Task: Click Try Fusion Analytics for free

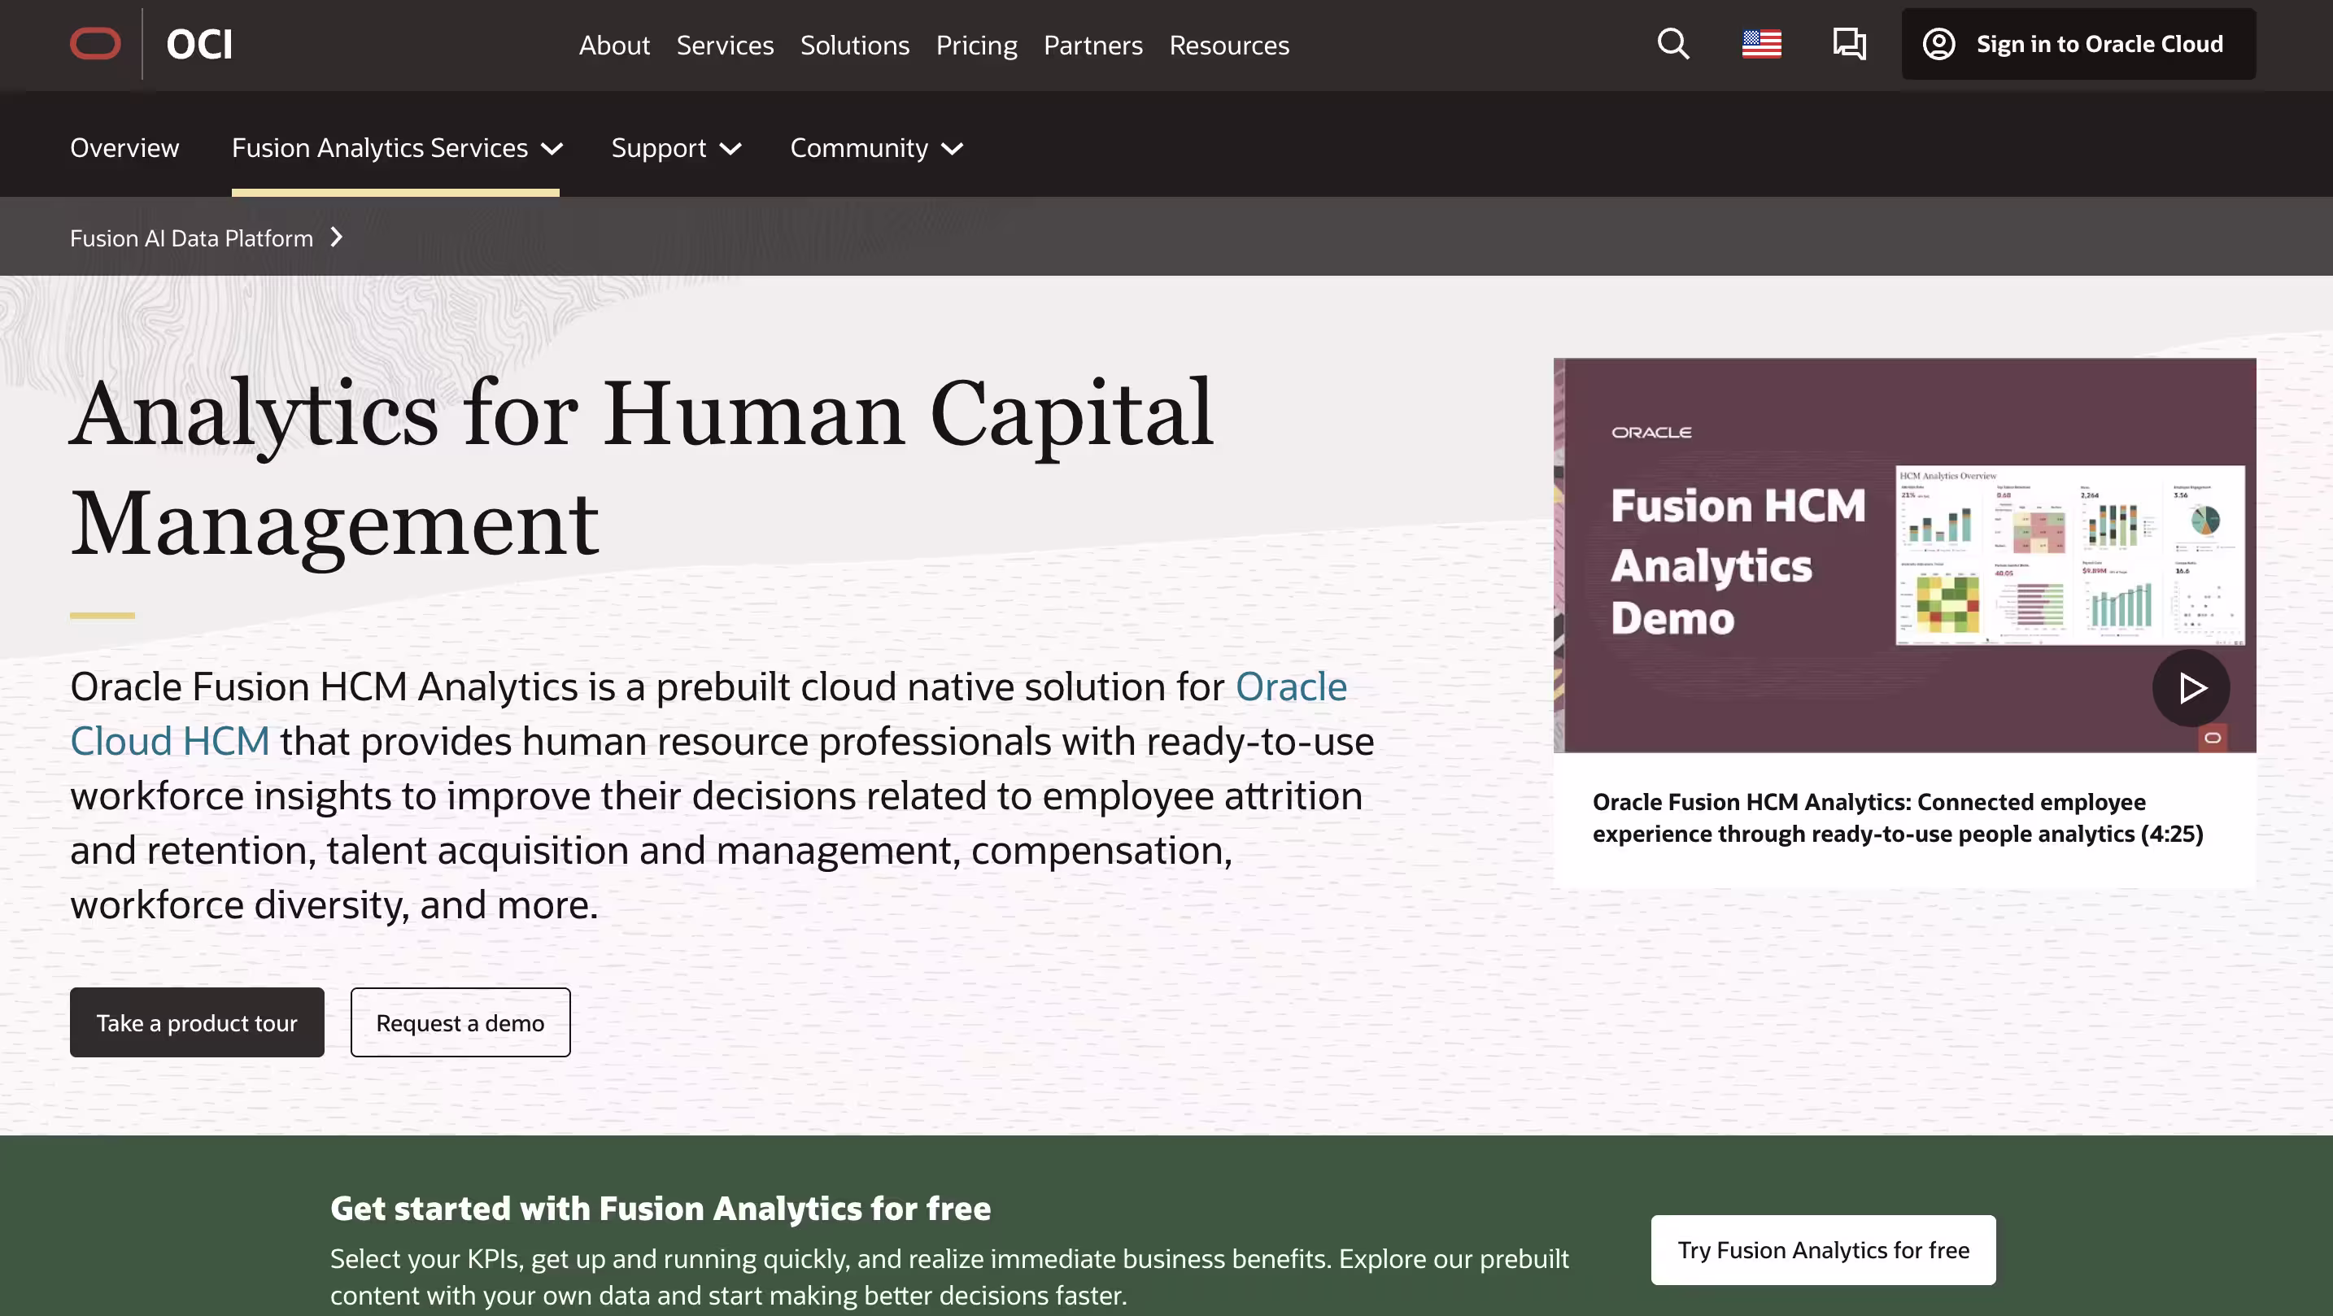Action: tap(1823, 1249)
